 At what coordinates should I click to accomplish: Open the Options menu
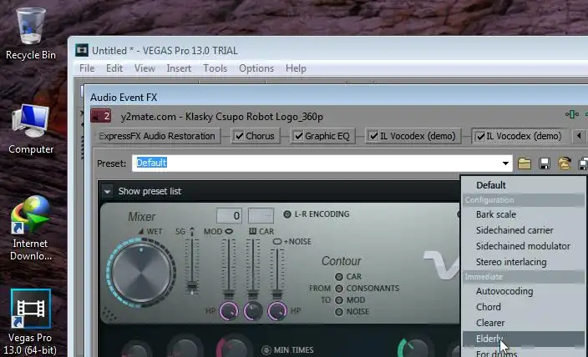tap(256, 68)
